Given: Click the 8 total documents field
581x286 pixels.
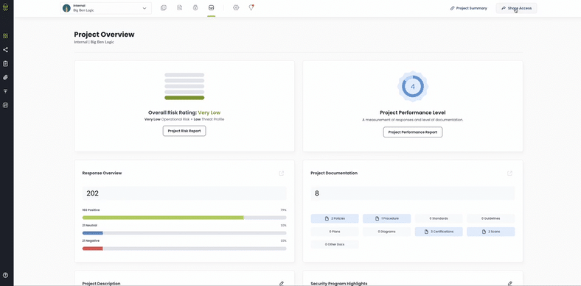Looking at the screenshot, I should pos(413,193).
